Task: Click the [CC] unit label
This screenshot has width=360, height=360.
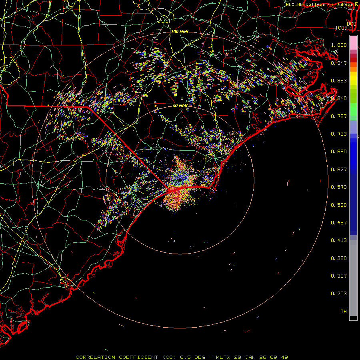Action: point(341,28)
